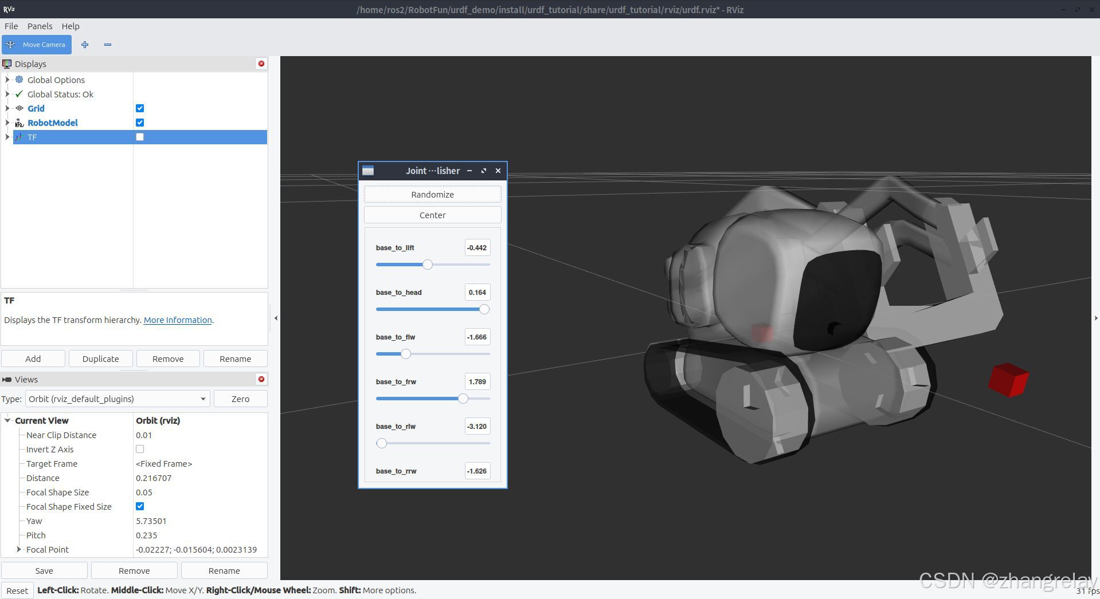Expand the Global Status tree item
Viewport: 1100px width, 599px height.
click(7, 94)
